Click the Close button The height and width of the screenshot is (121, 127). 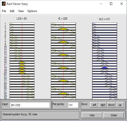114,115
